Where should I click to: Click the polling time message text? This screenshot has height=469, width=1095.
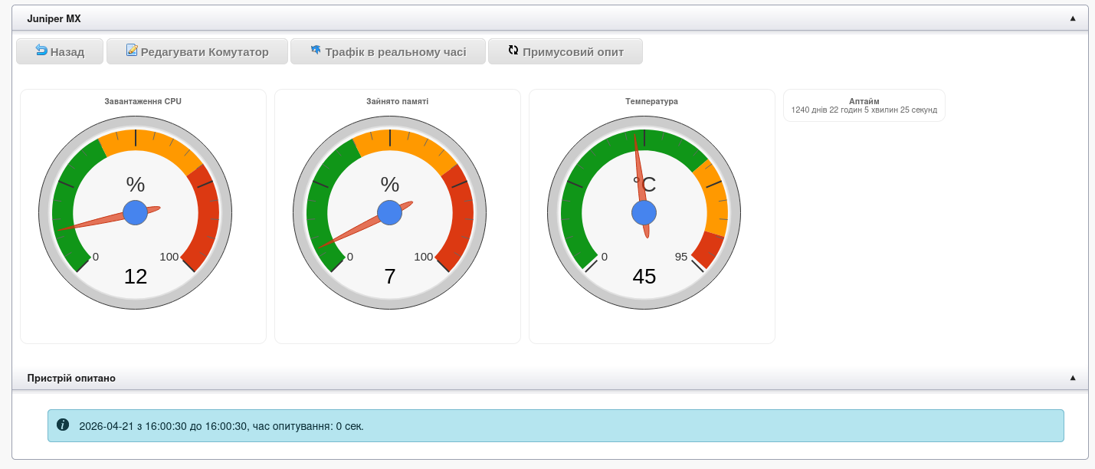click(x=221, y=426)
